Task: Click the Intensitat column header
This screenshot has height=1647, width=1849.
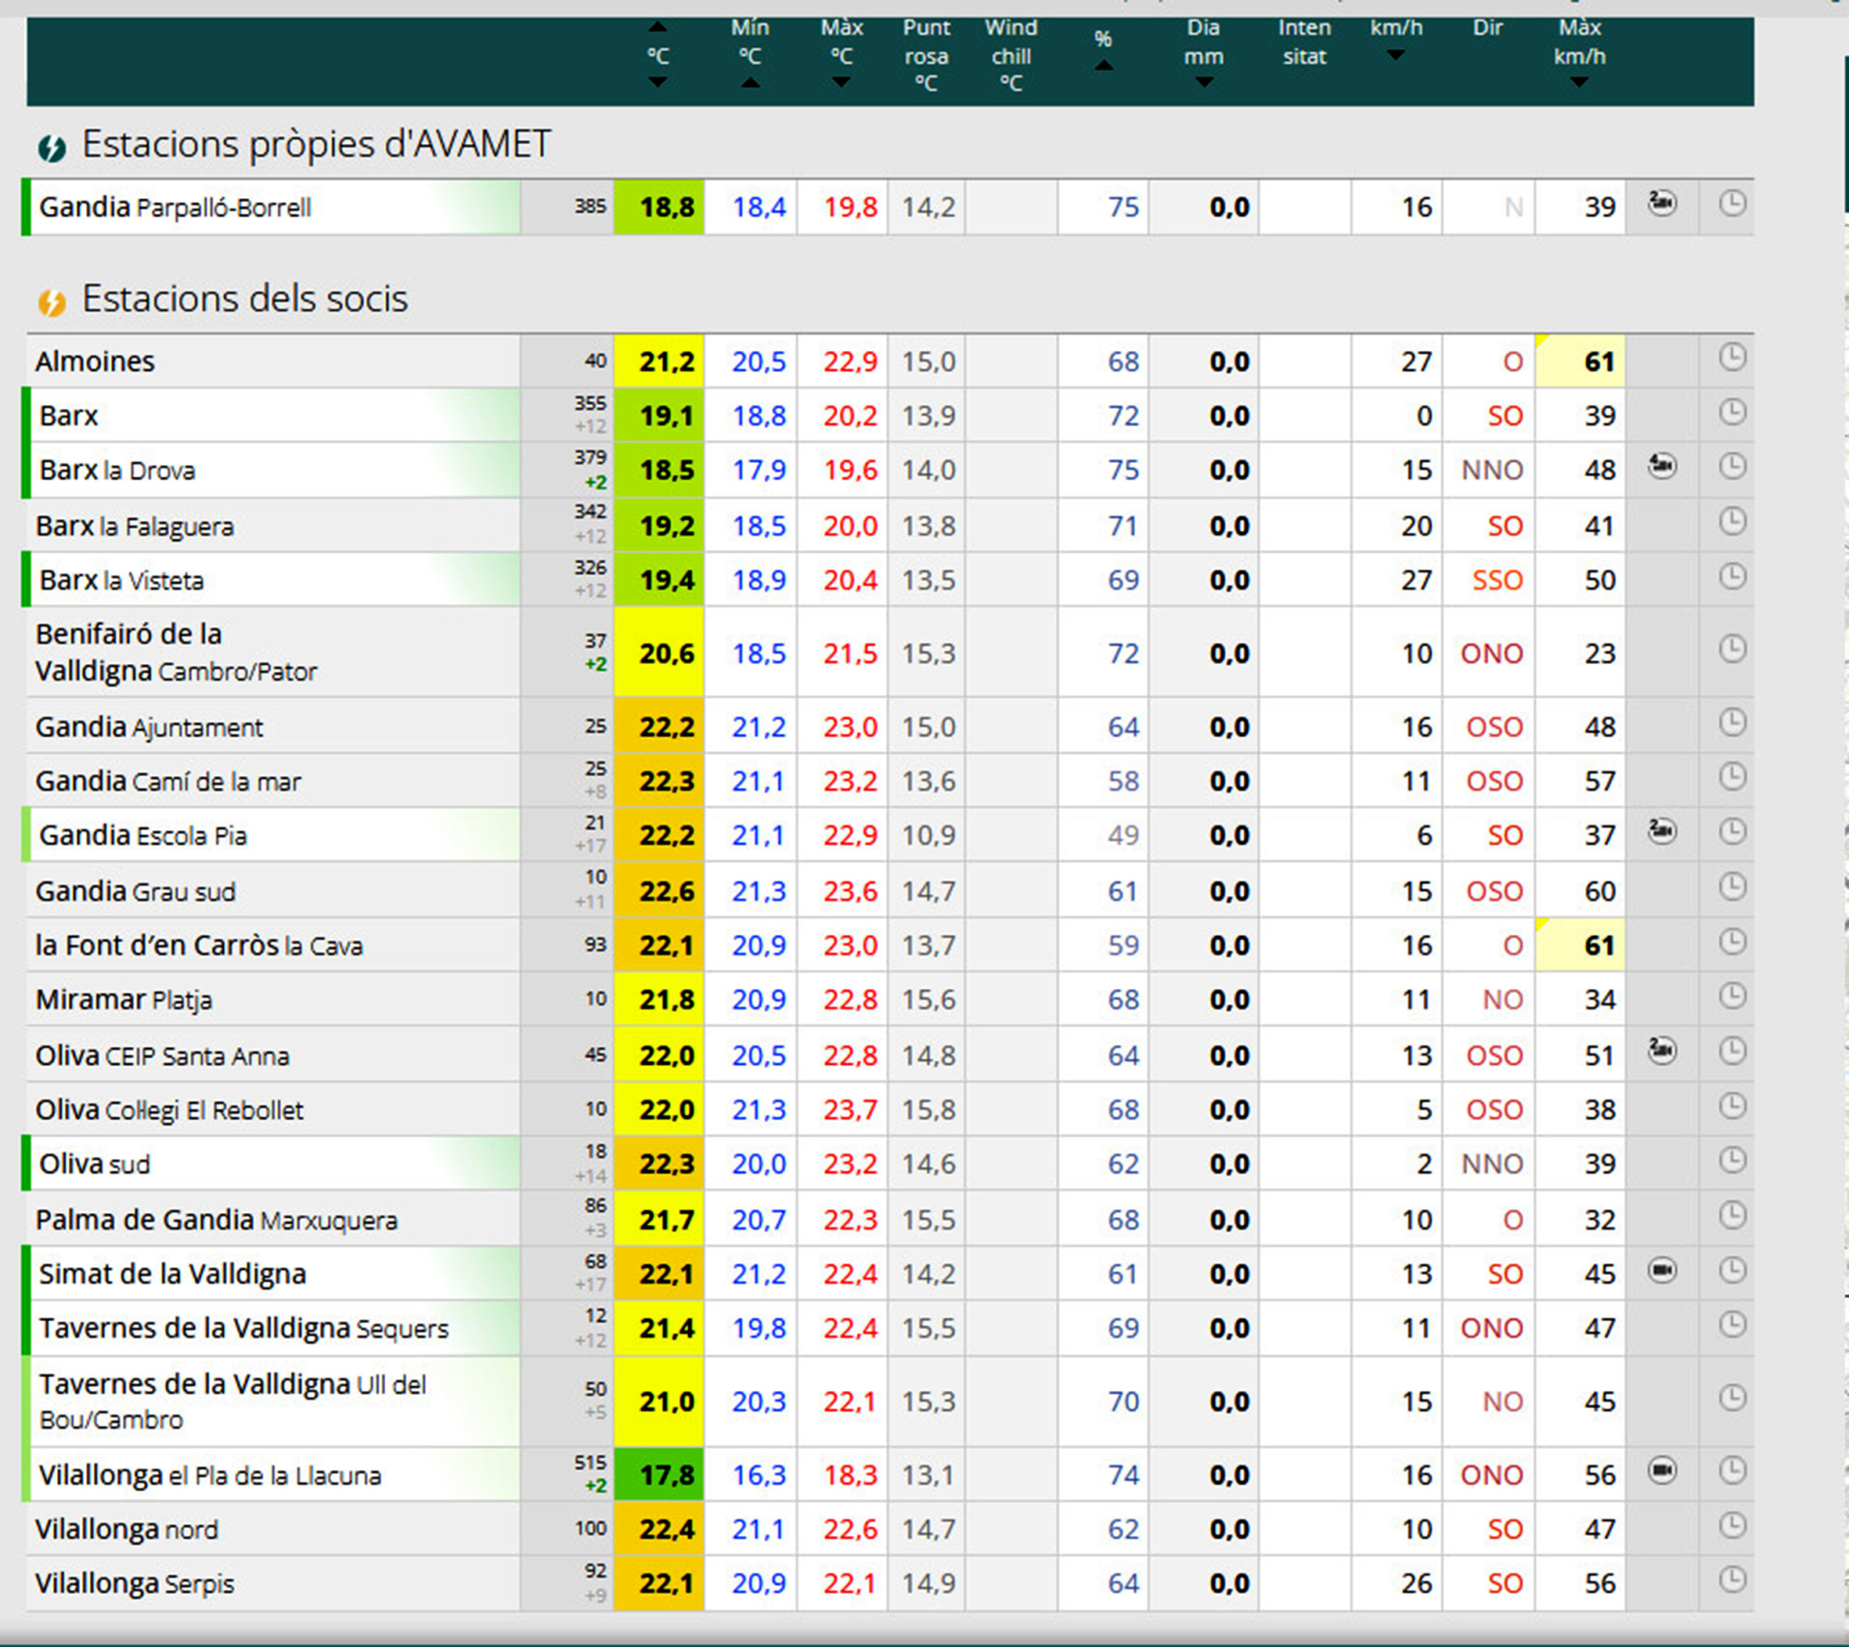Action: coord(1304,42)
